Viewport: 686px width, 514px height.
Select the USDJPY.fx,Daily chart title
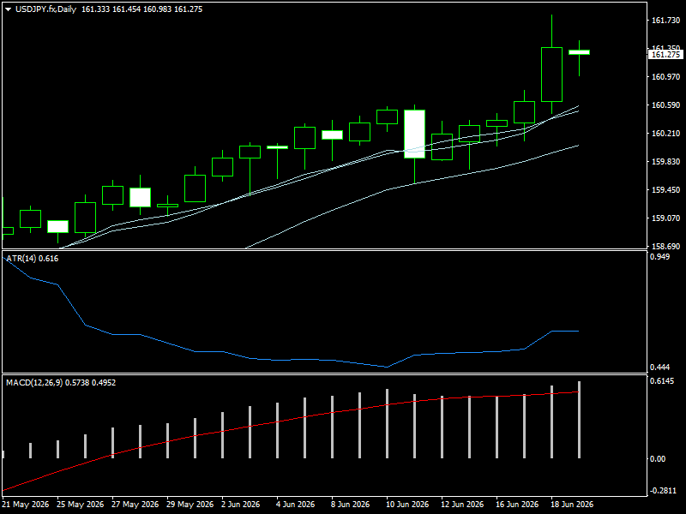tap(45, 9)
